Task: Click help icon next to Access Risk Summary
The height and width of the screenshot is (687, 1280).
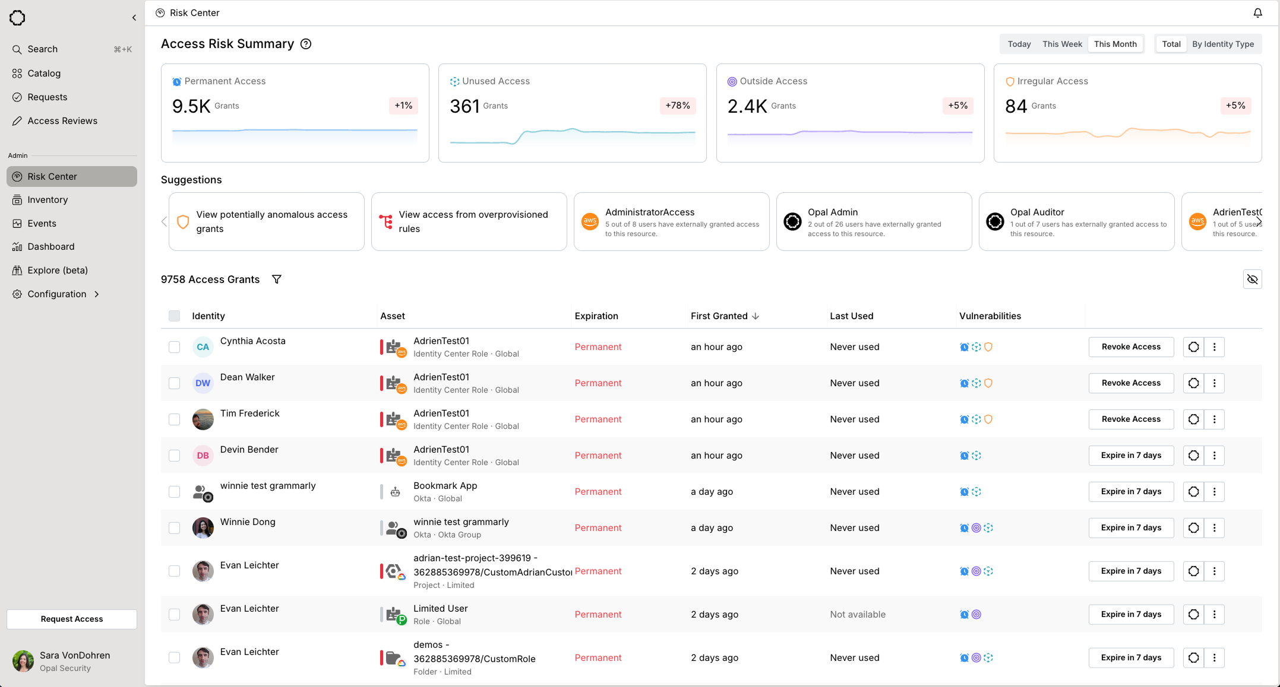Action: [x=306, y=44]
